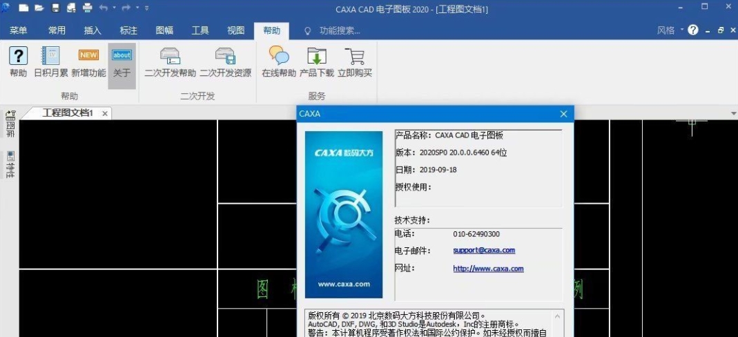Customize the quick access toolbar dropdown

click(x=147, y=8)
